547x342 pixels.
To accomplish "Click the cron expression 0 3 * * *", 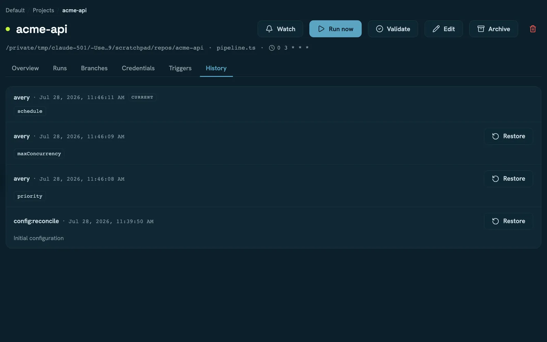I will click(x=293, y=48).
